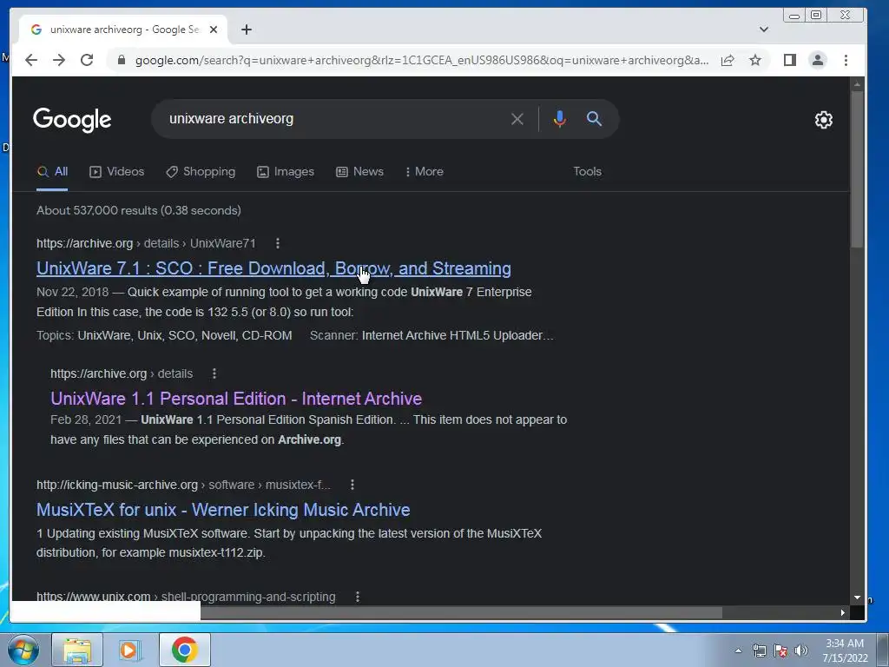This screenshot has width=889, height=667.
Task: Switch to Shopping results tab
Action: pos(201,172)
